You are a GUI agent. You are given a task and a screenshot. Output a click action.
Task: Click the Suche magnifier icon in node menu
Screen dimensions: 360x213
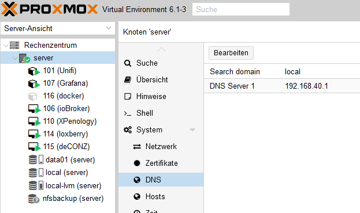(128, 63)
